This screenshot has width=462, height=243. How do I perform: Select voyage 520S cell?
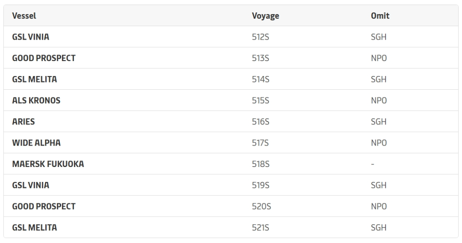[x=261, y=206]
